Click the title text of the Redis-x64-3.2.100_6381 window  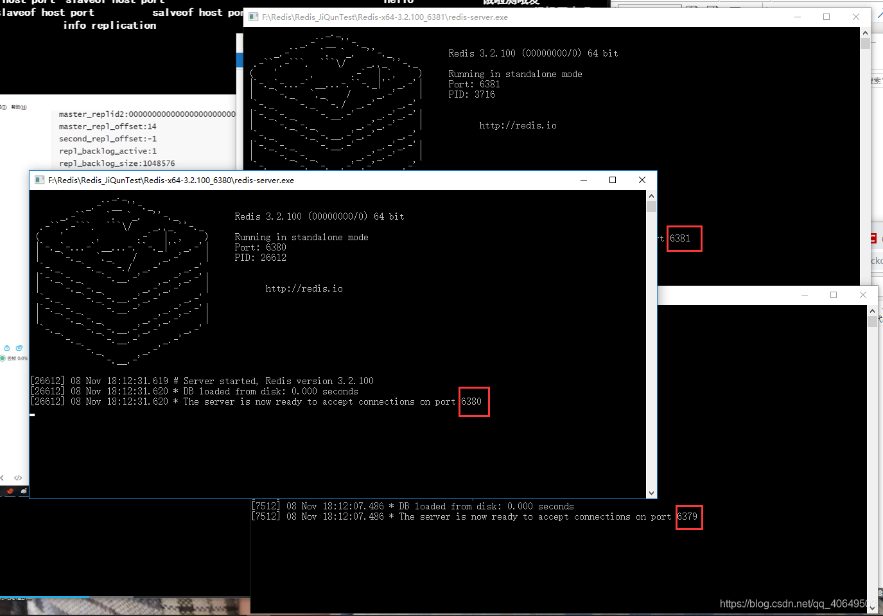click(x=385, y=17)
